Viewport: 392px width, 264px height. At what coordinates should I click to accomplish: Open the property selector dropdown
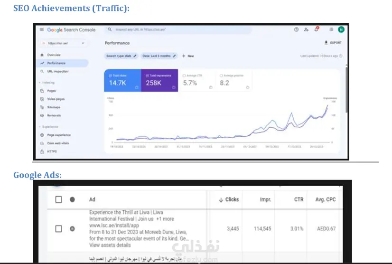tap(63, 43)
